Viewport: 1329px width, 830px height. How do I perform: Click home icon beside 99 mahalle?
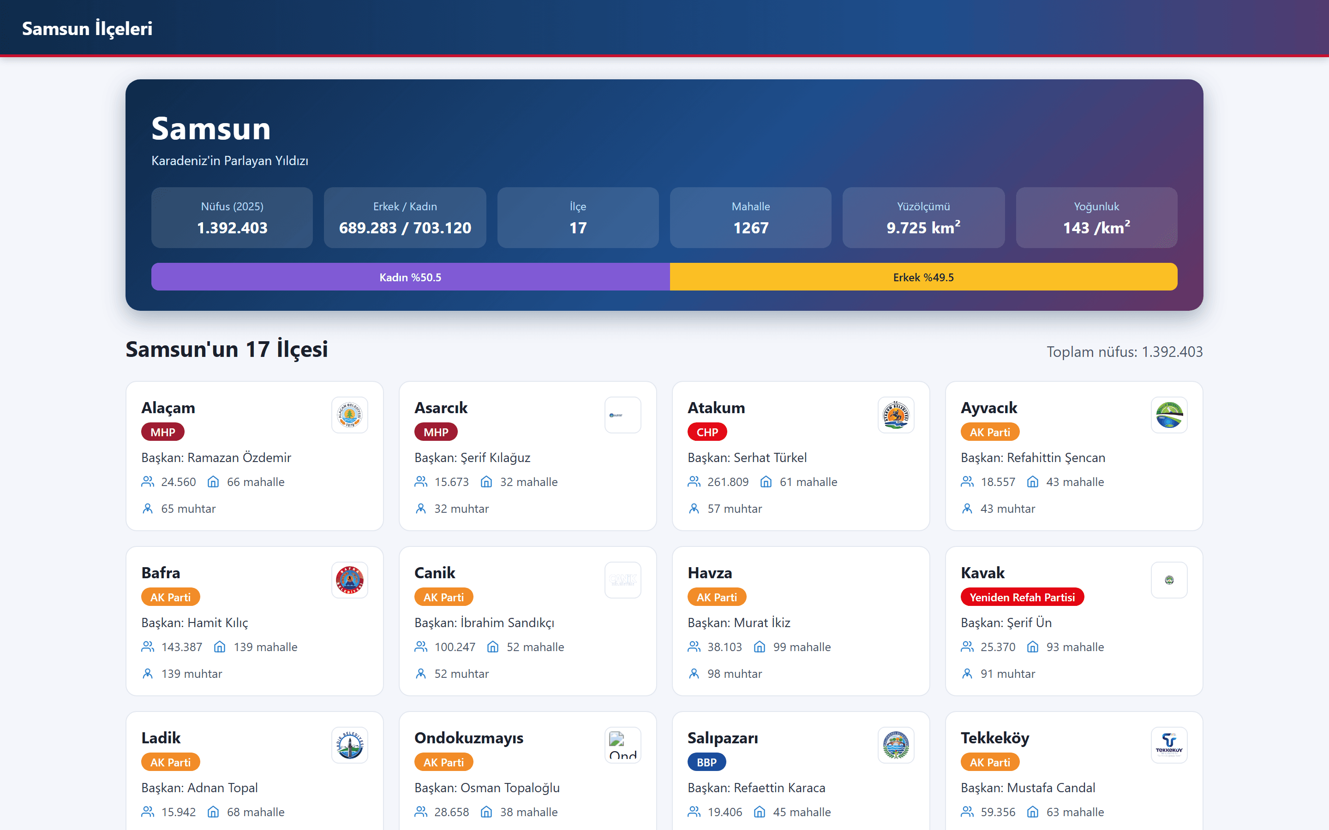(760, 647)
